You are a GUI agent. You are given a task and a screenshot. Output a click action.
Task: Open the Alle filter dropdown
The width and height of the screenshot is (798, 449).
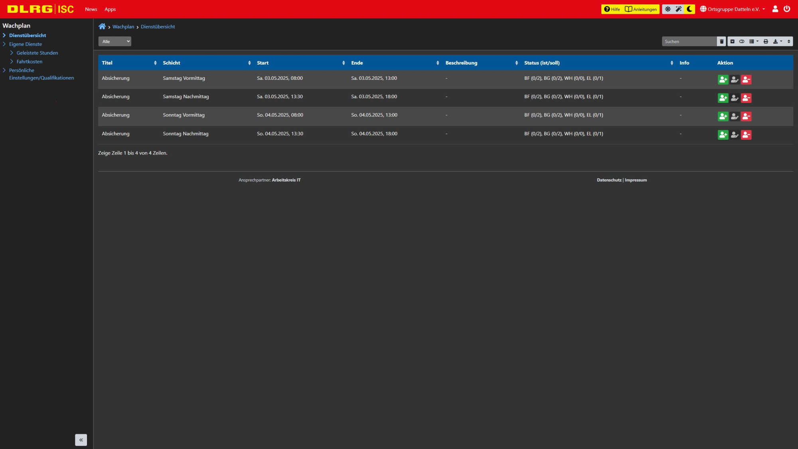(115, 42)
